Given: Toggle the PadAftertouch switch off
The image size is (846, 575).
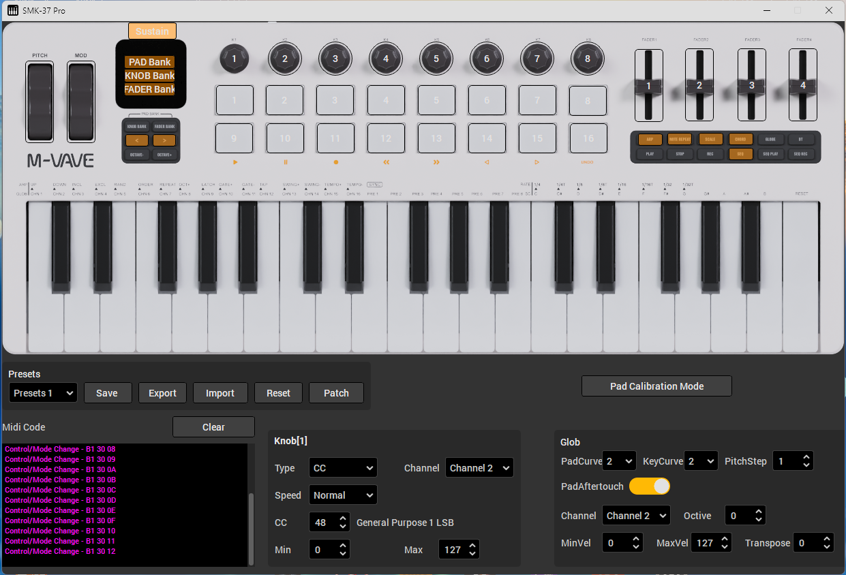Looking at the screenshot, I should [x=650, y=486].
